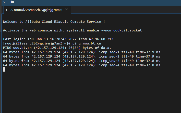Click the 'Activate the web console with' text
The height and width of the screenshot is (113, 181).
[33, 30]
